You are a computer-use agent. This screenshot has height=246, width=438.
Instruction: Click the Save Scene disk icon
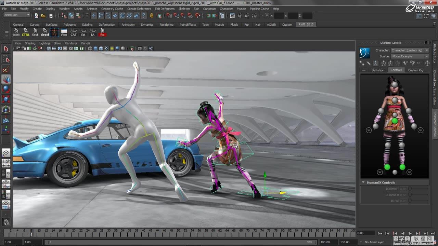[x=51, y=15]
